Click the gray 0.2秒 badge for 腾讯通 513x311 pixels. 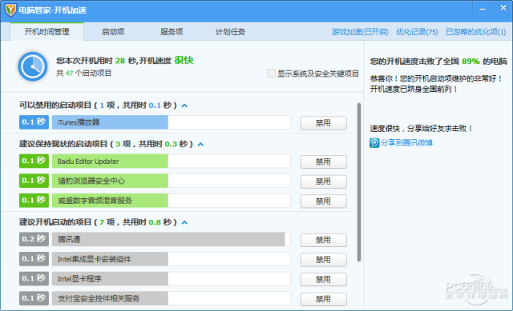tap(34, 239)
